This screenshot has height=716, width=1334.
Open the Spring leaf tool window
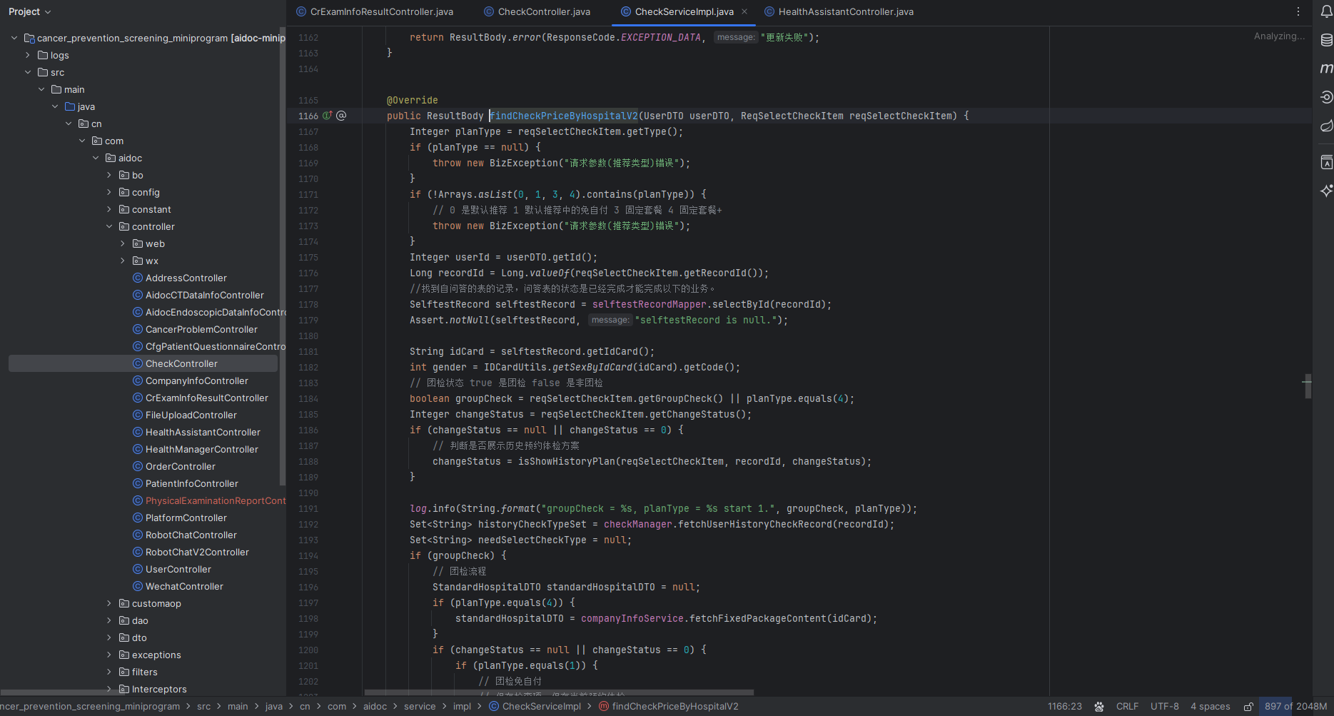tap(1326, 126)
